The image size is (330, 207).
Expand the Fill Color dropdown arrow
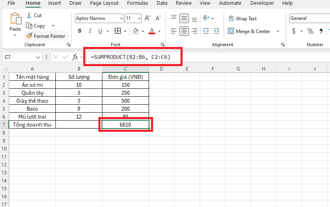pyautogui.click(x=143, y=31)
